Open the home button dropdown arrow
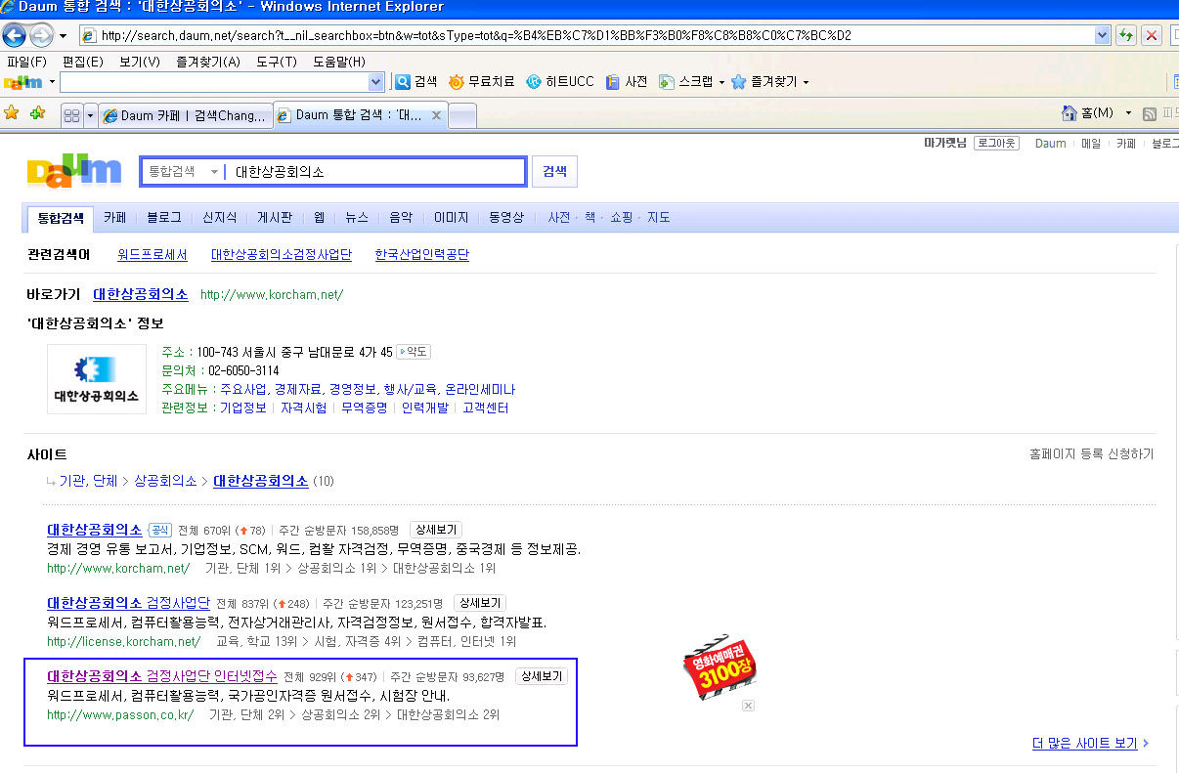1179x773 pixels. pos(1128,113)
